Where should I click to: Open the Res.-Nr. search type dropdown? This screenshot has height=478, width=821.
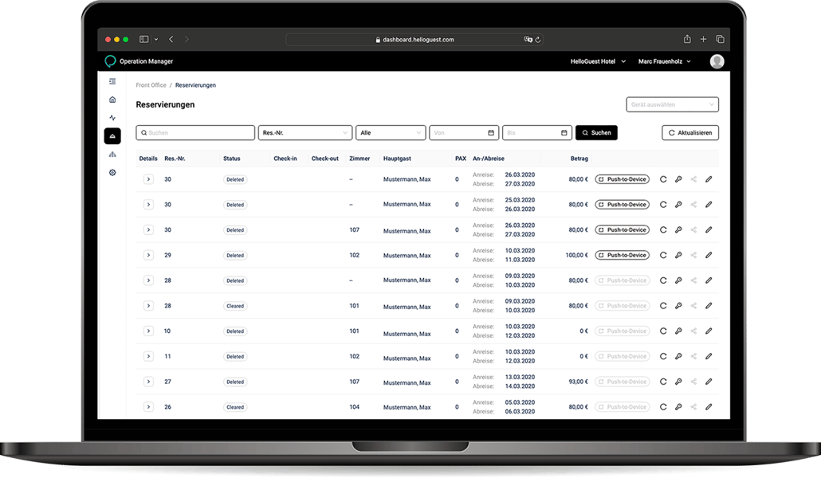click(x=304, y=133)
